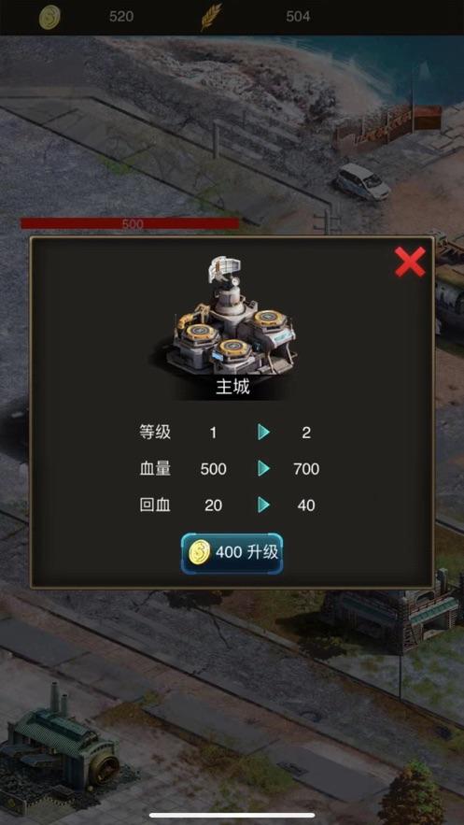Select the gold amount 520
This screenshot has height=825, width=464.
[121, 17]
